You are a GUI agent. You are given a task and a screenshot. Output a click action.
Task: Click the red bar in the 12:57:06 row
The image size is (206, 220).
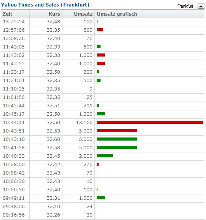(x=100, y=30)
